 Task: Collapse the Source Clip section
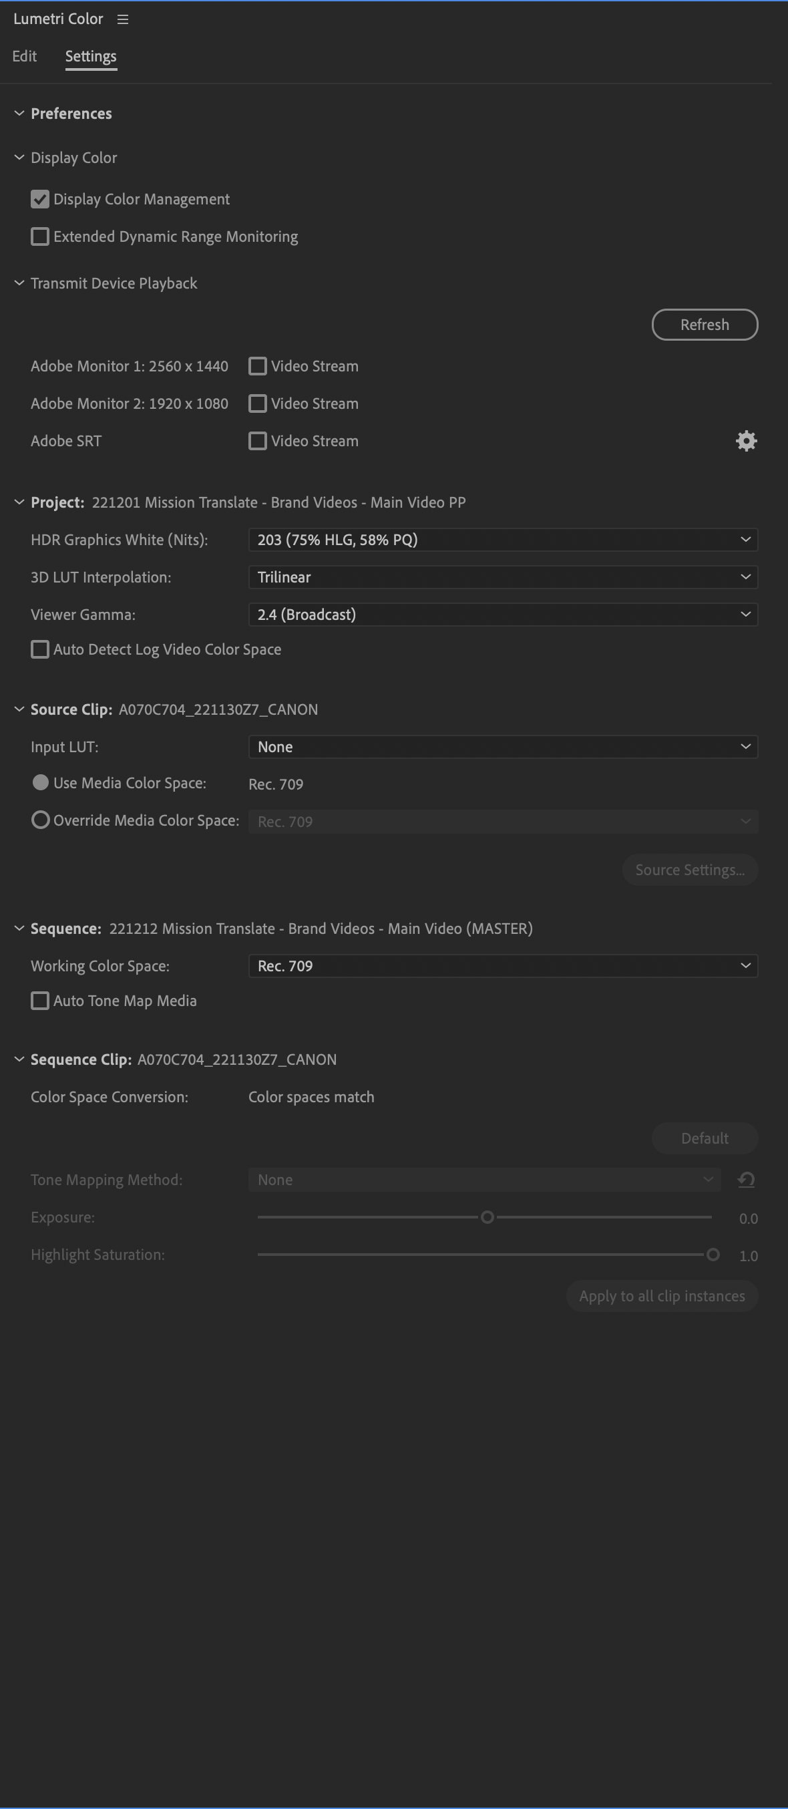(19, 709)
